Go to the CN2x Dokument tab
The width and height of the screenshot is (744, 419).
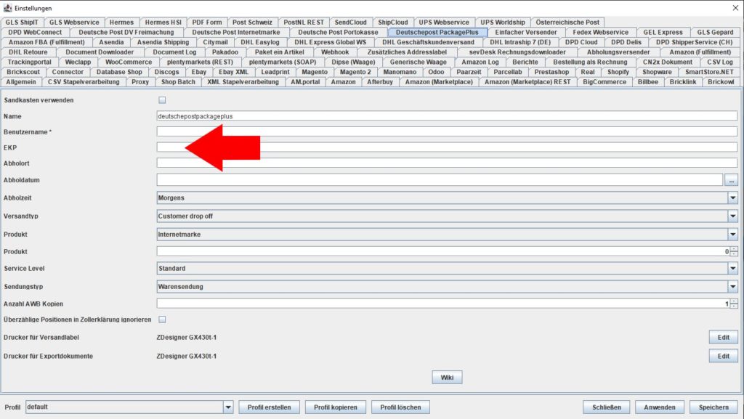click(667, 62)
